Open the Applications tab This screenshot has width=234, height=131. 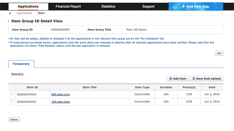[28, 6]
